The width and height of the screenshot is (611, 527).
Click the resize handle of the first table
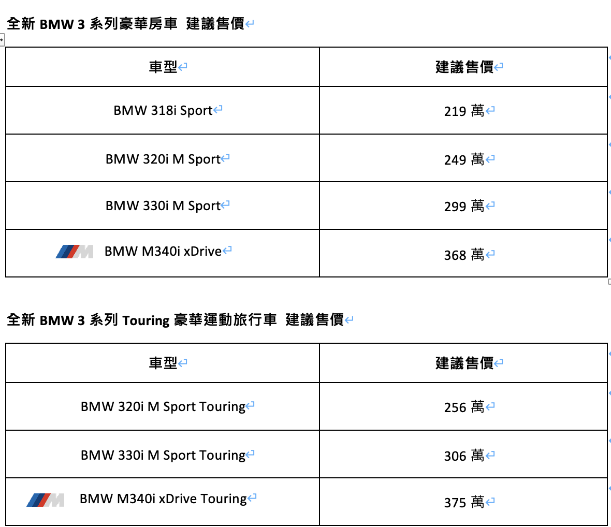coord(609,282)
